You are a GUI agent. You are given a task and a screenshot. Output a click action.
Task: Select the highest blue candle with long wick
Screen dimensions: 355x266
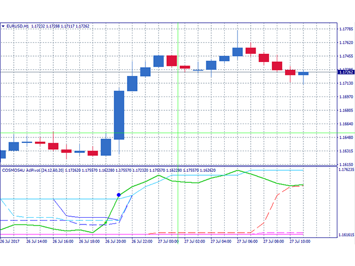click(x=237, y=51)
